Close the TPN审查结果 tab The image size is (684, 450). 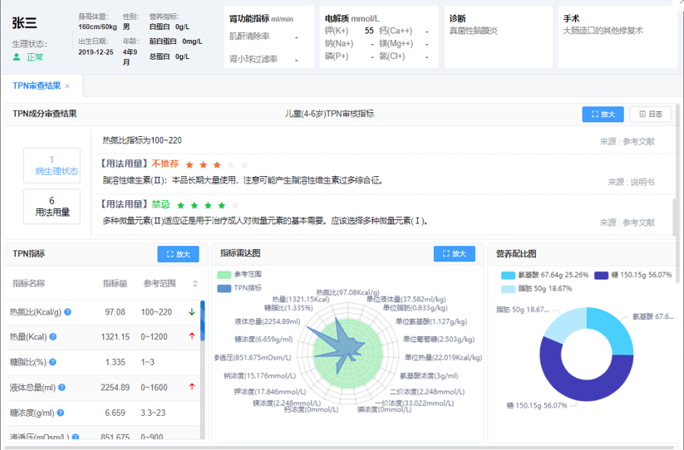point(67,86)
